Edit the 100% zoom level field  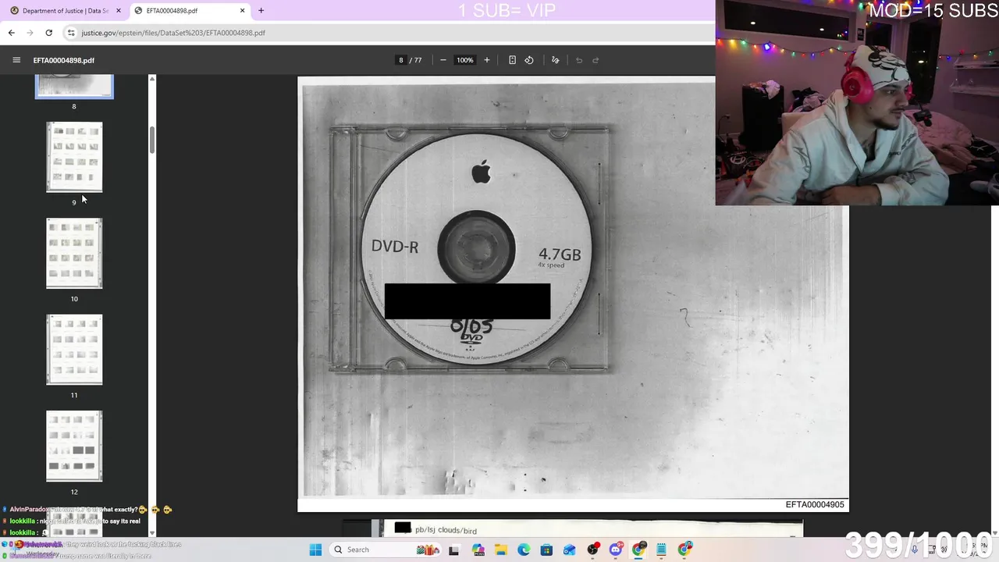tap(465, 60)
